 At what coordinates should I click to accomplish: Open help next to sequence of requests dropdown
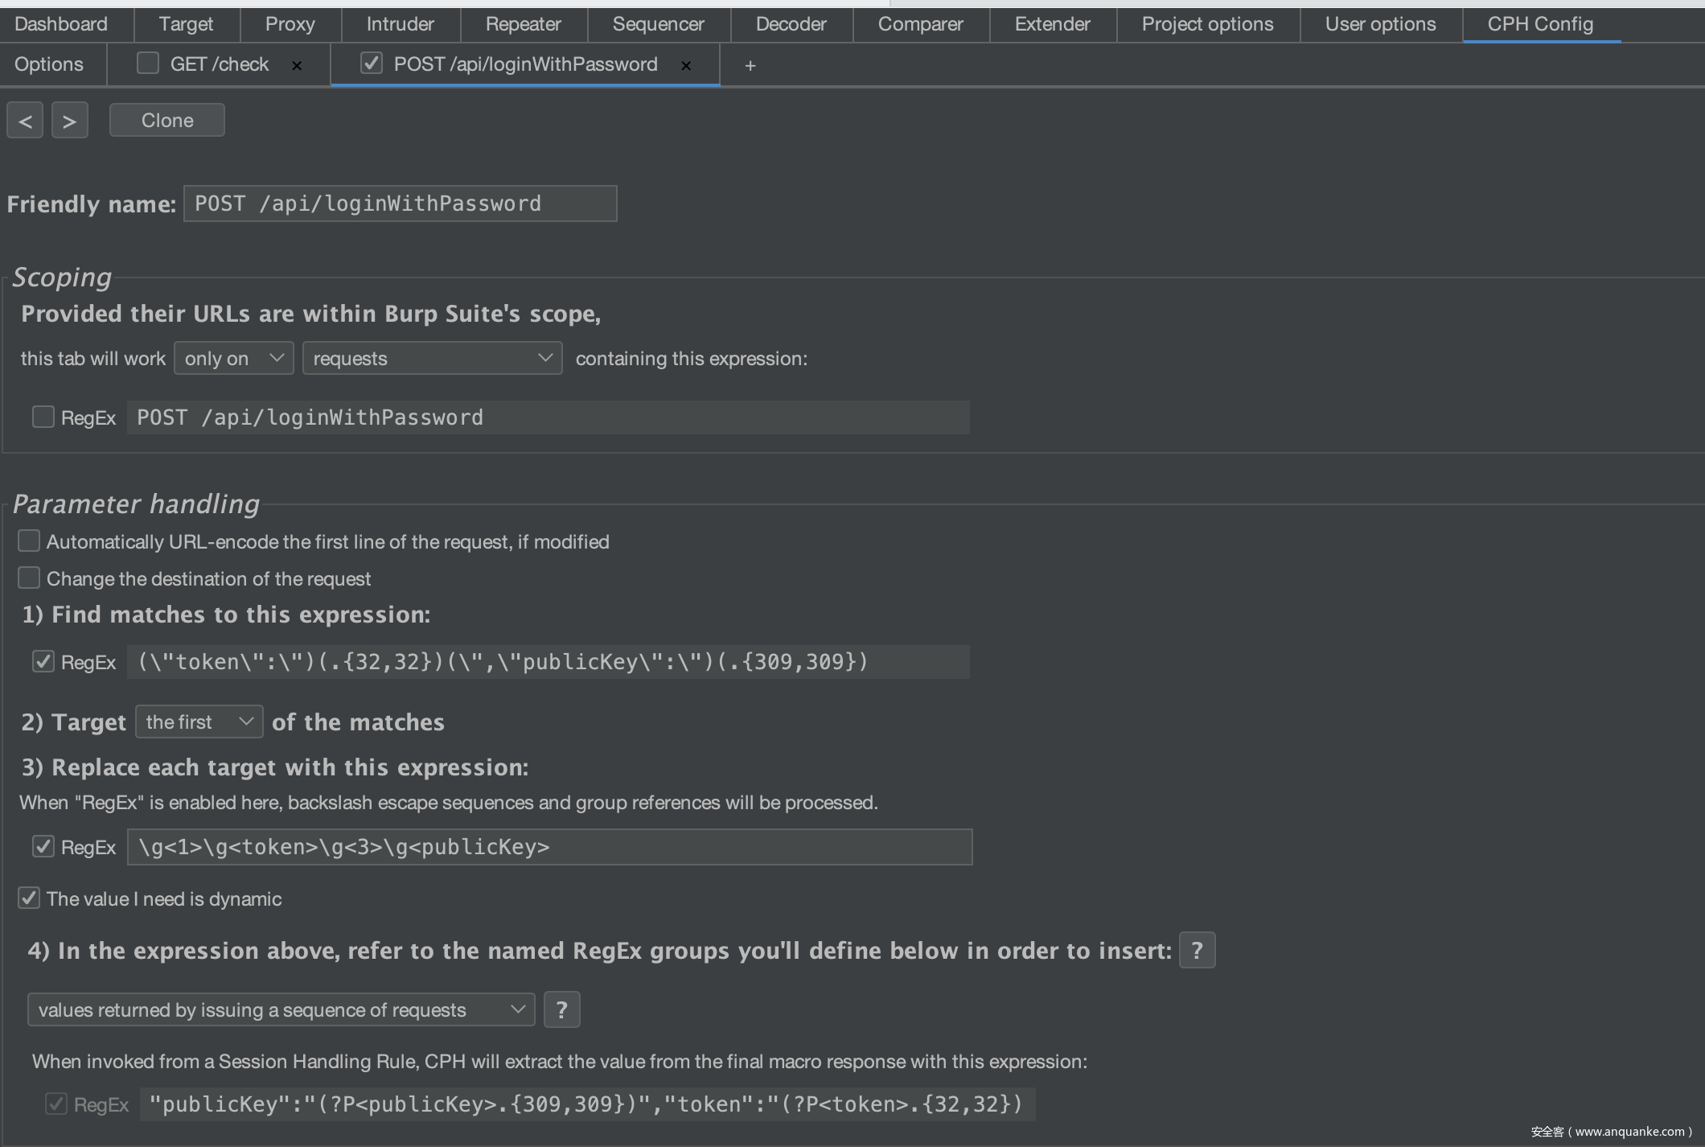coord(561,1009)
